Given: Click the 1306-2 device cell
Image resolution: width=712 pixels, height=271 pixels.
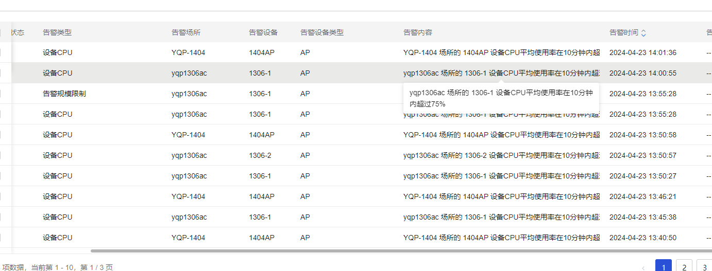Looking at the screenshot, I should [x=260, y=155].
